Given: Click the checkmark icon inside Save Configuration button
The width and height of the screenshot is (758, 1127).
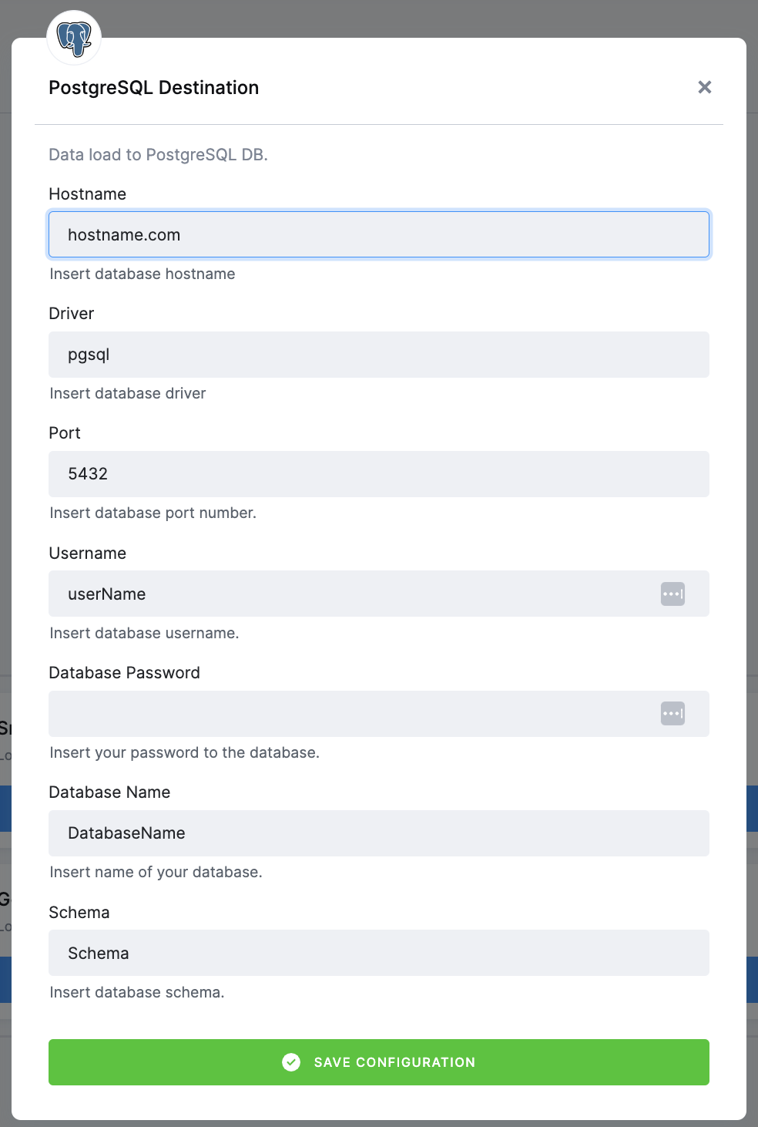Looking at the screenshot, I should point(291,1062).
